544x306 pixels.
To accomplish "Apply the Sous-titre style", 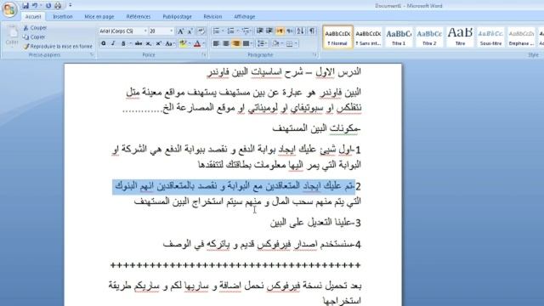I will [x=490, y=37].
